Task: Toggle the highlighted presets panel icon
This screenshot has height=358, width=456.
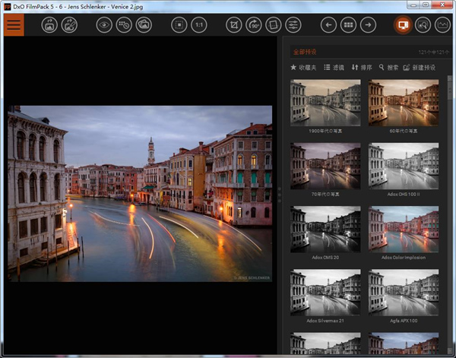Action: (403, 25)
